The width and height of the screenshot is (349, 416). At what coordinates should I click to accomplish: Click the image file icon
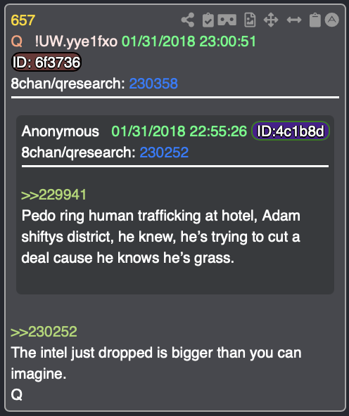pyautogui.click(x=250, y=20)
